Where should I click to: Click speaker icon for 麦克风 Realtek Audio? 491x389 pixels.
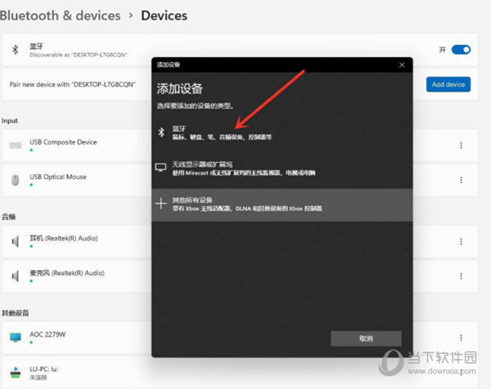[x=15, y=276]
